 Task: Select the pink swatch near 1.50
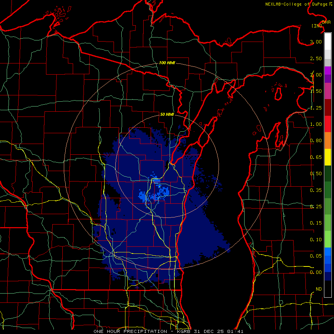(x=328, y=91)
